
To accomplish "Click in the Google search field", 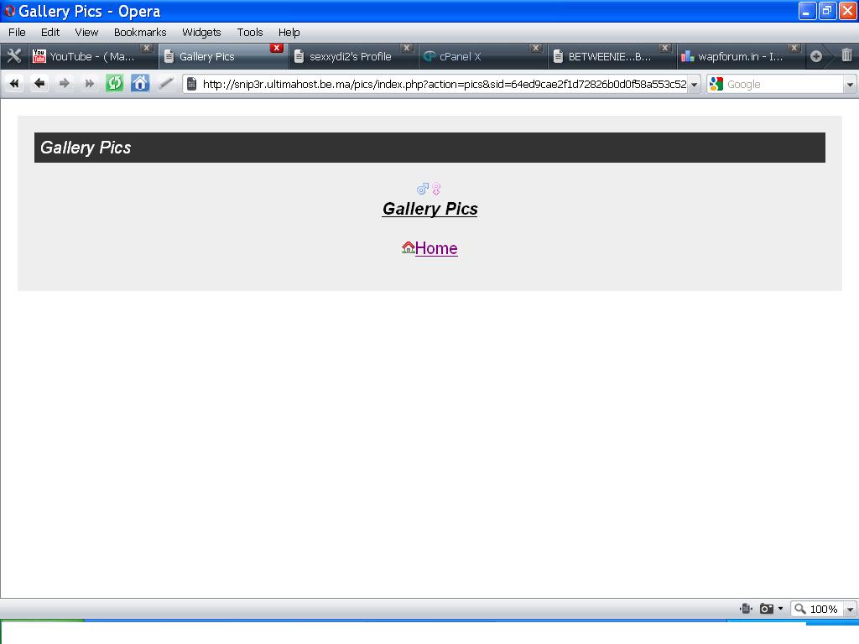I will coord(782,85).
